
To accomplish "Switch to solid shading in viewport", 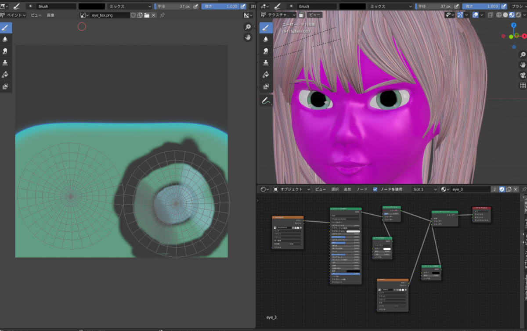I will 505,15.
